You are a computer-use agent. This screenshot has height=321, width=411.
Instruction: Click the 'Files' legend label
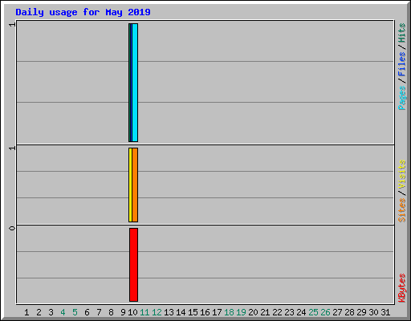click(401, 64)
